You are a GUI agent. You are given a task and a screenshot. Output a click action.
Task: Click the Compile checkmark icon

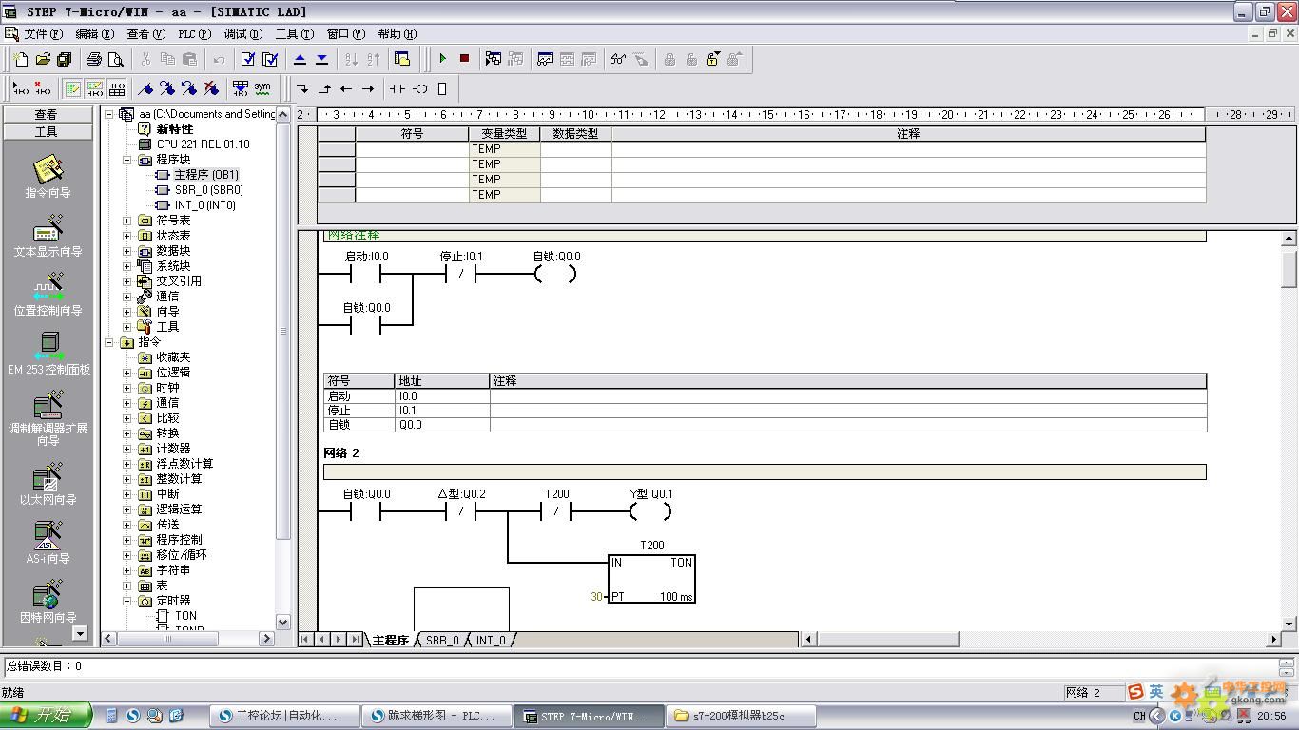point(248,59)
